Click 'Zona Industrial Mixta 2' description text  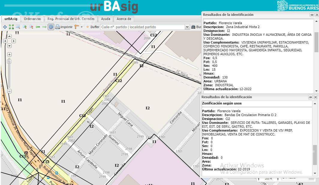(243, 27)
